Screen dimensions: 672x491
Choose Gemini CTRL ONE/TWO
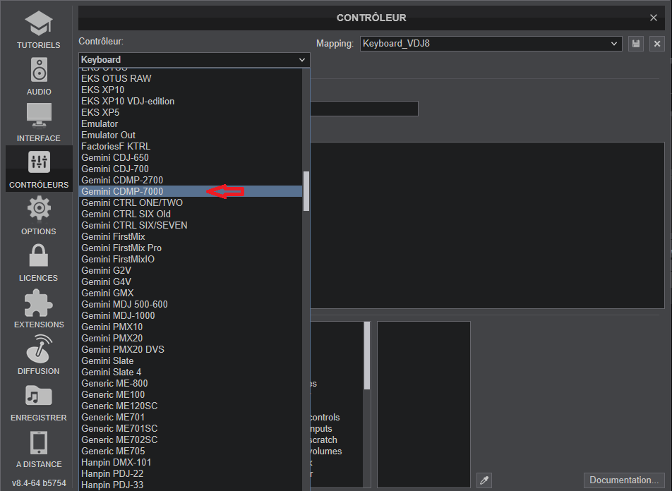click(x=191, y=202)
